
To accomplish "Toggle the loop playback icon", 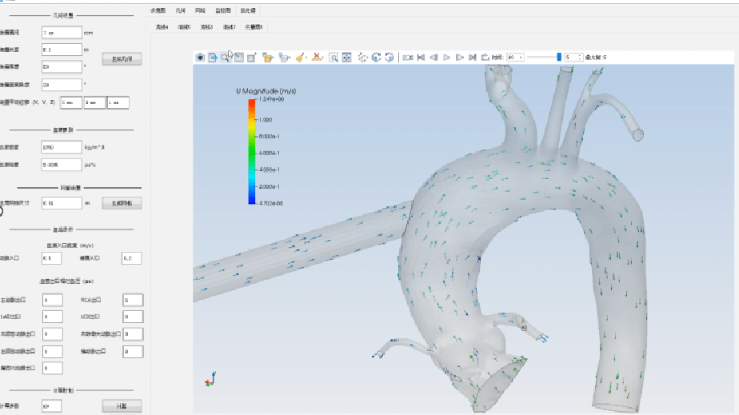I will [x=485, y=58].
